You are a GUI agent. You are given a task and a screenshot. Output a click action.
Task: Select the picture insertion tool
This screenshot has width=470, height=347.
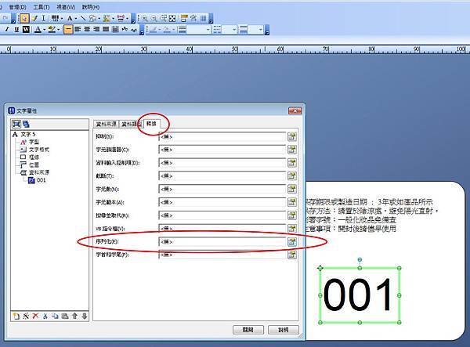tap(107, 19)
